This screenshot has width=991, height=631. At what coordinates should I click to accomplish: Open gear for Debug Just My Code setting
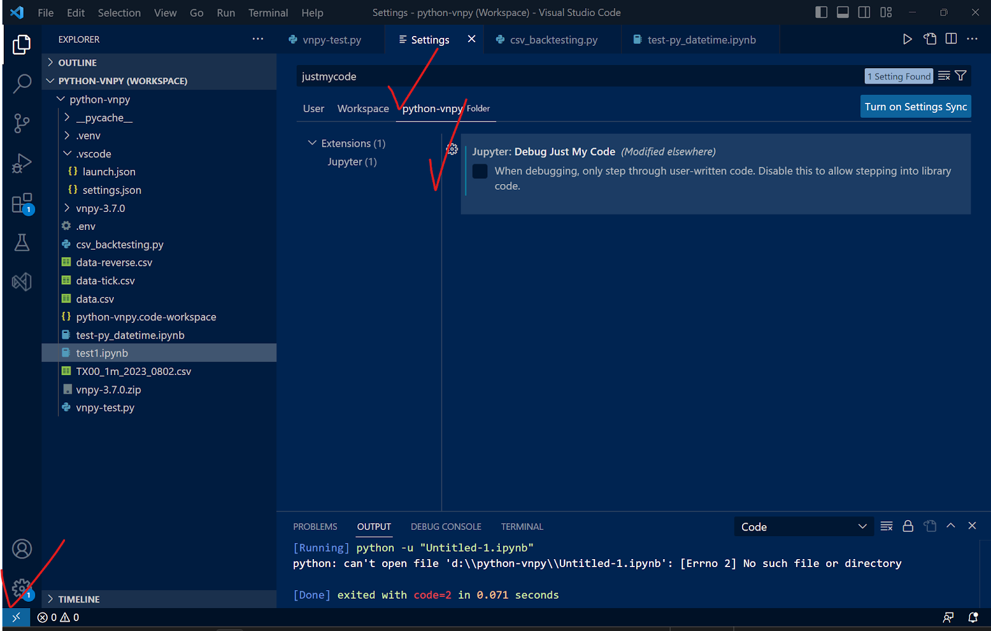point(452,149)
